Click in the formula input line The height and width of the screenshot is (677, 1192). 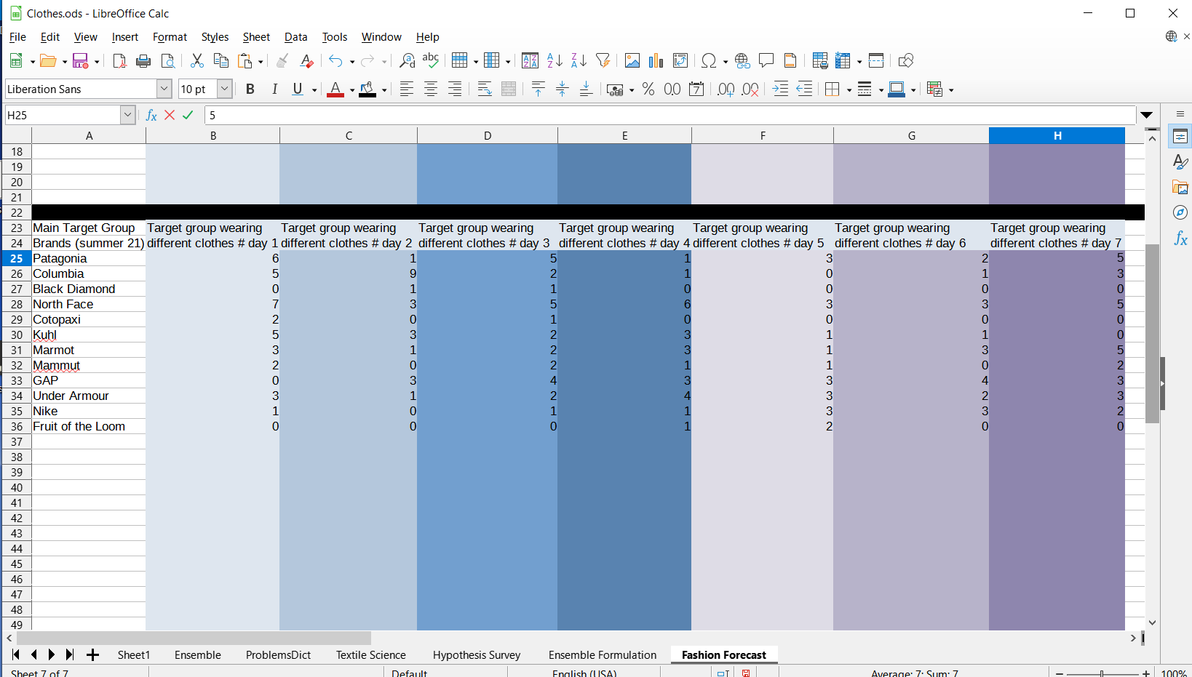coord(669,115)
